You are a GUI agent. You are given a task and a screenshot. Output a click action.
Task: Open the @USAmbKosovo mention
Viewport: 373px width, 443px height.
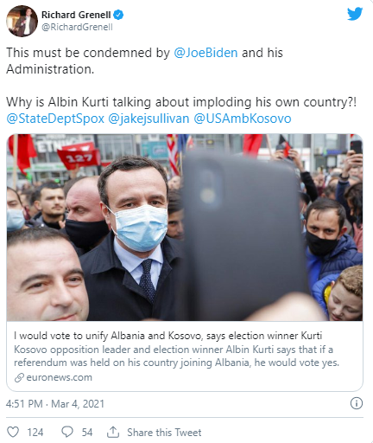[x=243, y=119]
